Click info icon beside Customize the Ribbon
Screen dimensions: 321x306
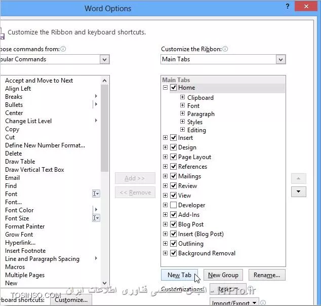click(x=225, y=49)
